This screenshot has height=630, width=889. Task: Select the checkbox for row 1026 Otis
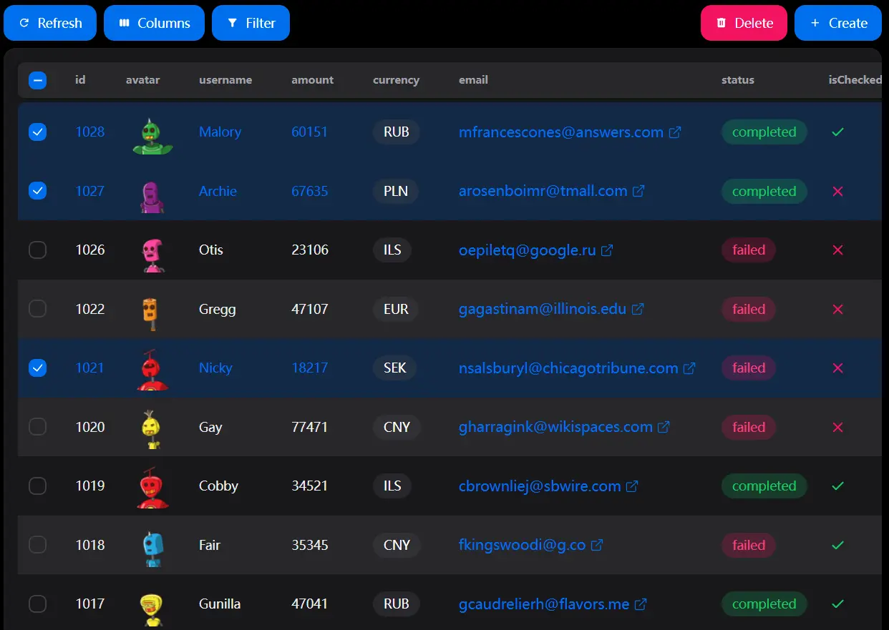pos(37,250)
